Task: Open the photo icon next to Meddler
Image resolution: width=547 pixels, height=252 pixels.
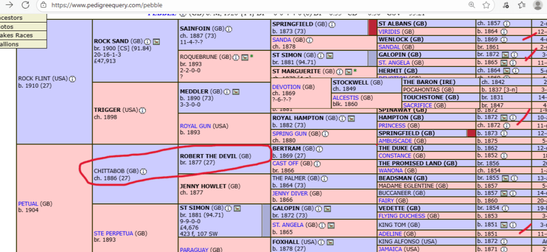Action: click(235, 92)
